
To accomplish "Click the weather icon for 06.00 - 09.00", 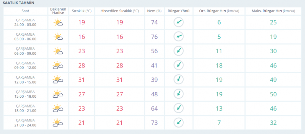I will pos(58,51).
